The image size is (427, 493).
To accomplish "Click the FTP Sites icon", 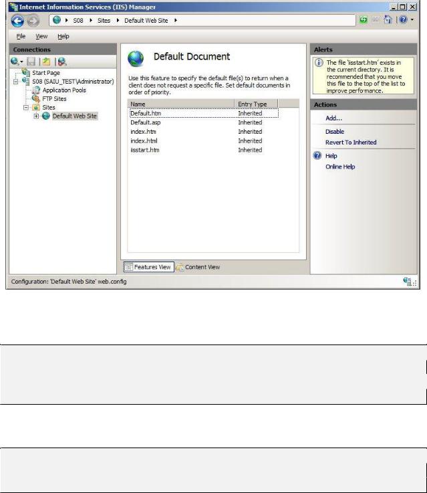I will [36, 99].
